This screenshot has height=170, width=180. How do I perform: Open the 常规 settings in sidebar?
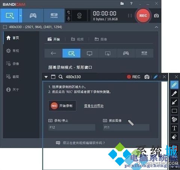tap(12, 51)
